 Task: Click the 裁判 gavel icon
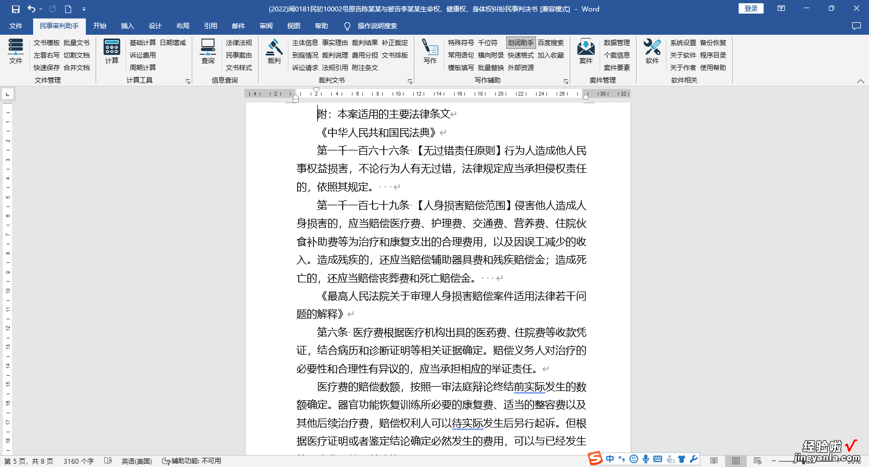coord(274,52)
